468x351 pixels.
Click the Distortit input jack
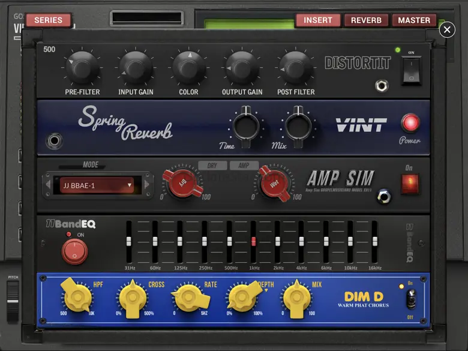[x=382, y=86]
